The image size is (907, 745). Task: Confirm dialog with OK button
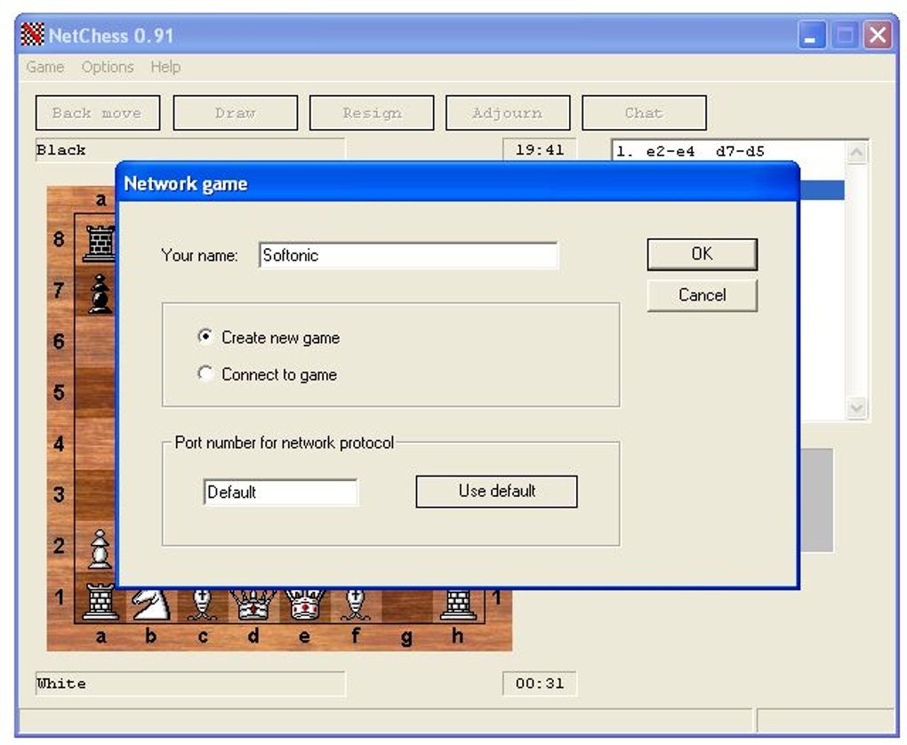[x=702, y=254]
